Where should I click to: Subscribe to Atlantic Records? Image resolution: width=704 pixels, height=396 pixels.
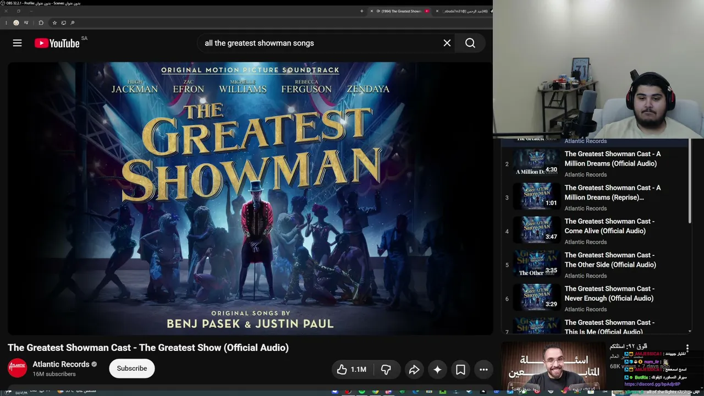[x=132, y=369]
